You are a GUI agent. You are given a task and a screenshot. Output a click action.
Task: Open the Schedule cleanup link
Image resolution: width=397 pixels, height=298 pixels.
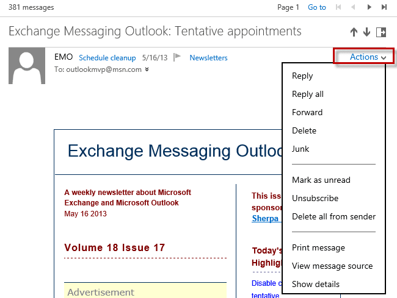click(107, 58)
